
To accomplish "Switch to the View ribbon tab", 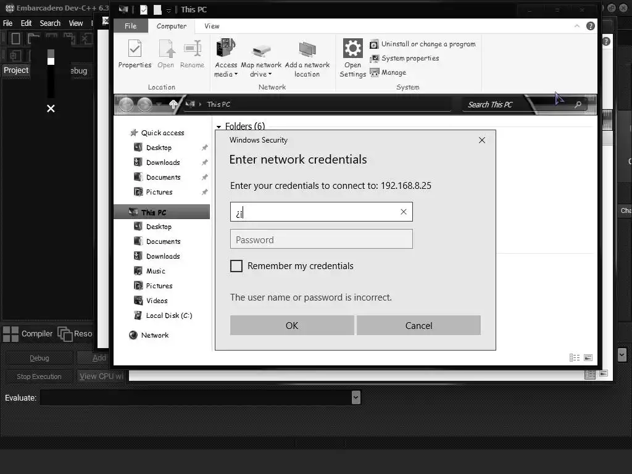I will (x=212, y=26).
